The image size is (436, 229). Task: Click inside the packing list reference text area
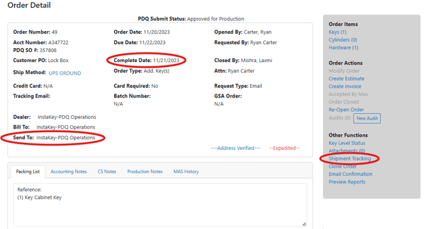[160, 205]
